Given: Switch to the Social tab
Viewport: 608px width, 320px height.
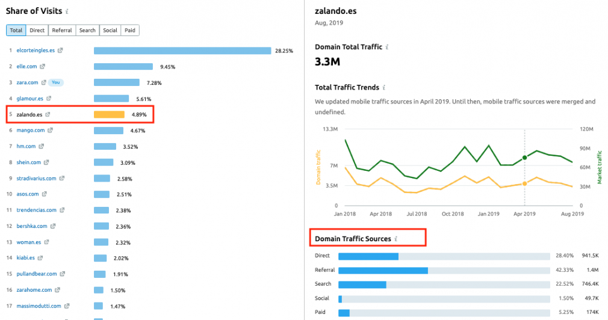Looking at the screenshot, I should point(110,30).
